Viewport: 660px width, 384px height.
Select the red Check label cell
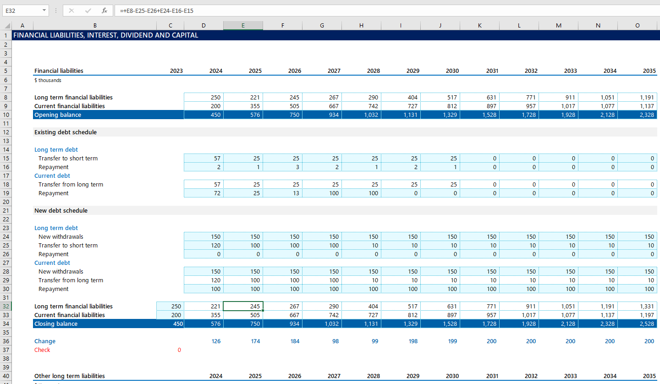pyautogui.click(x=42, y=350)
